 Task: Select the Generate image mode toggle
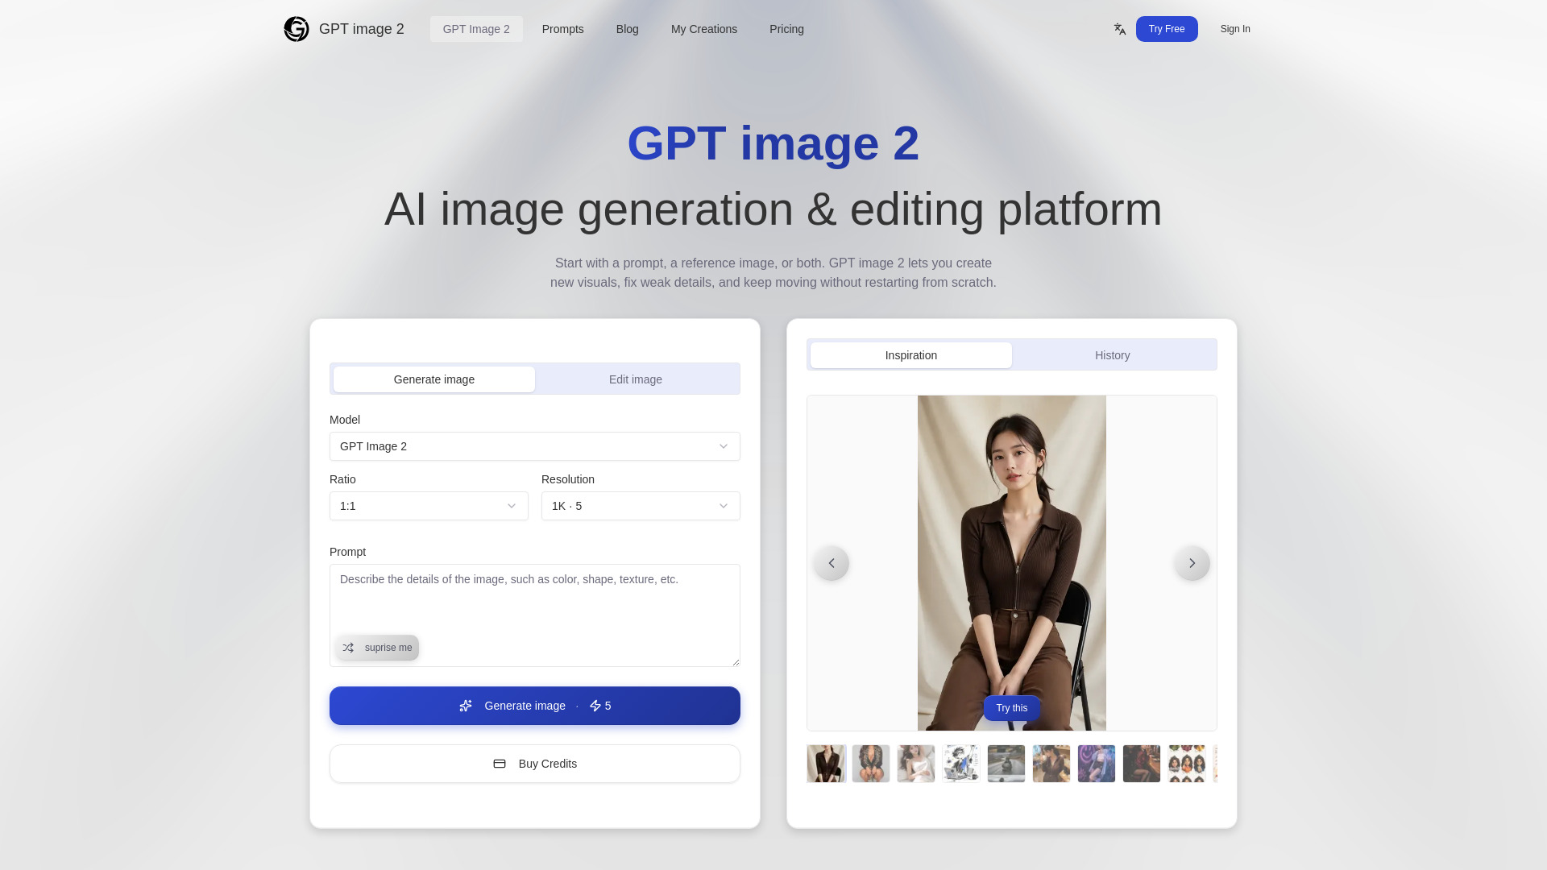433,379
